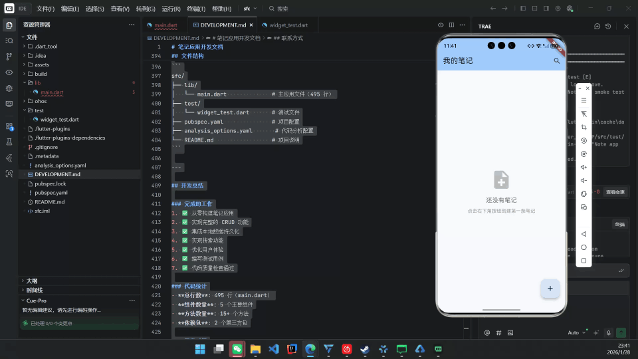Click the image attach icon in TRAE chat
The image size is (638, 359).
pos(510,332)
